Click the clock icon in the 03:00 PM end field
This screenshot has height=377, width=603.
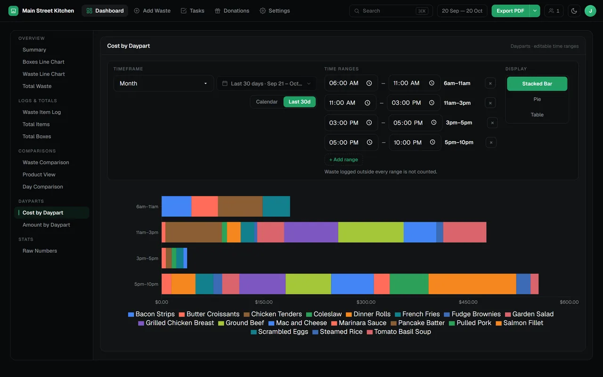coord(431,103)
